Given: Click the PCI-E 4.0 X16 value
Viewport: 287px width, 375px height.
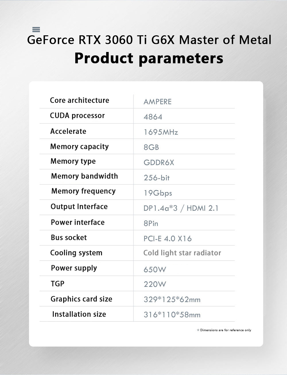Looking at the screenshot, I should click(167, 239).
